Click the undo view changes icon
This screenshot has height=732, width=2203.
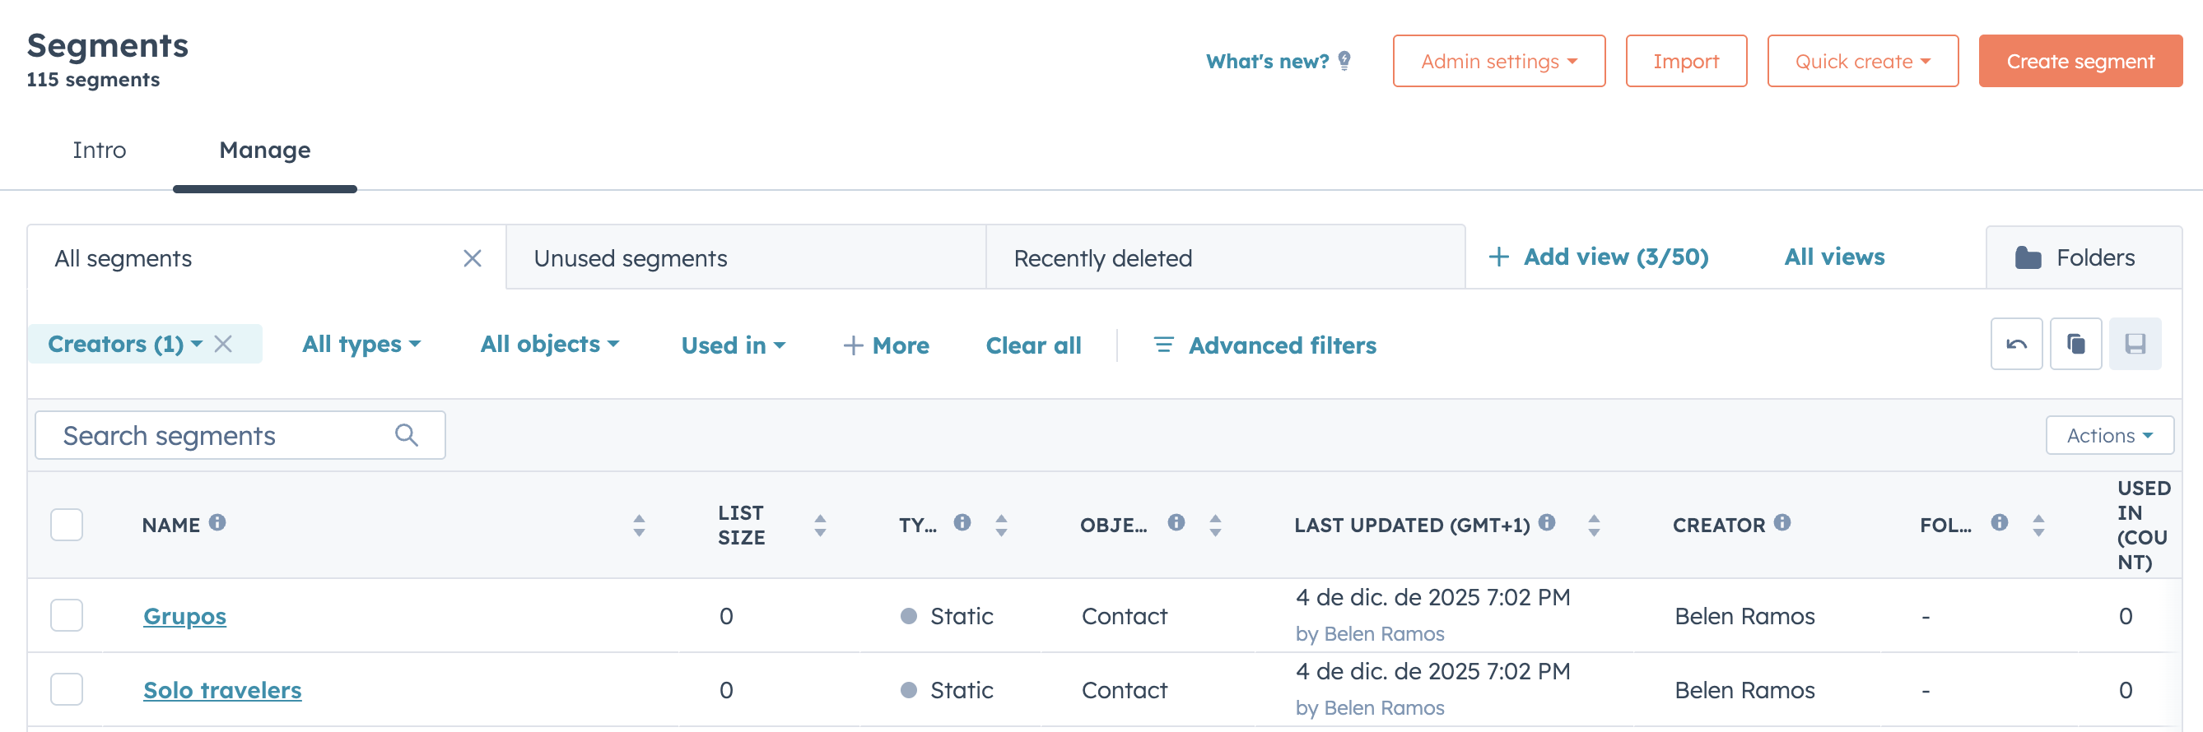2015,345
